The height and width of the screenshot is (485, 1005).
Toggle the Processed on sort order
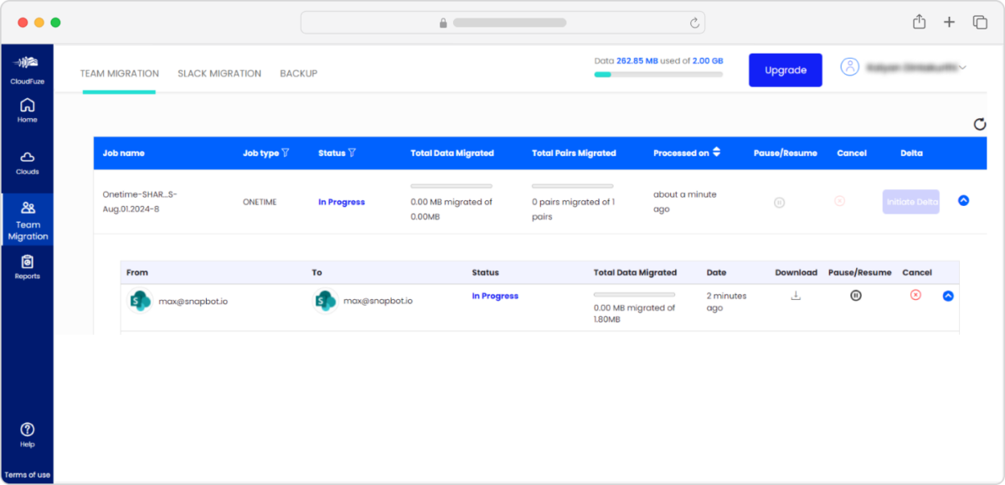(715, 152)
